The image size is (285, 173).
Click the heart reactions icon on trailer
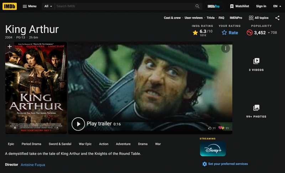pyautogui.click(x=221, y=128)
